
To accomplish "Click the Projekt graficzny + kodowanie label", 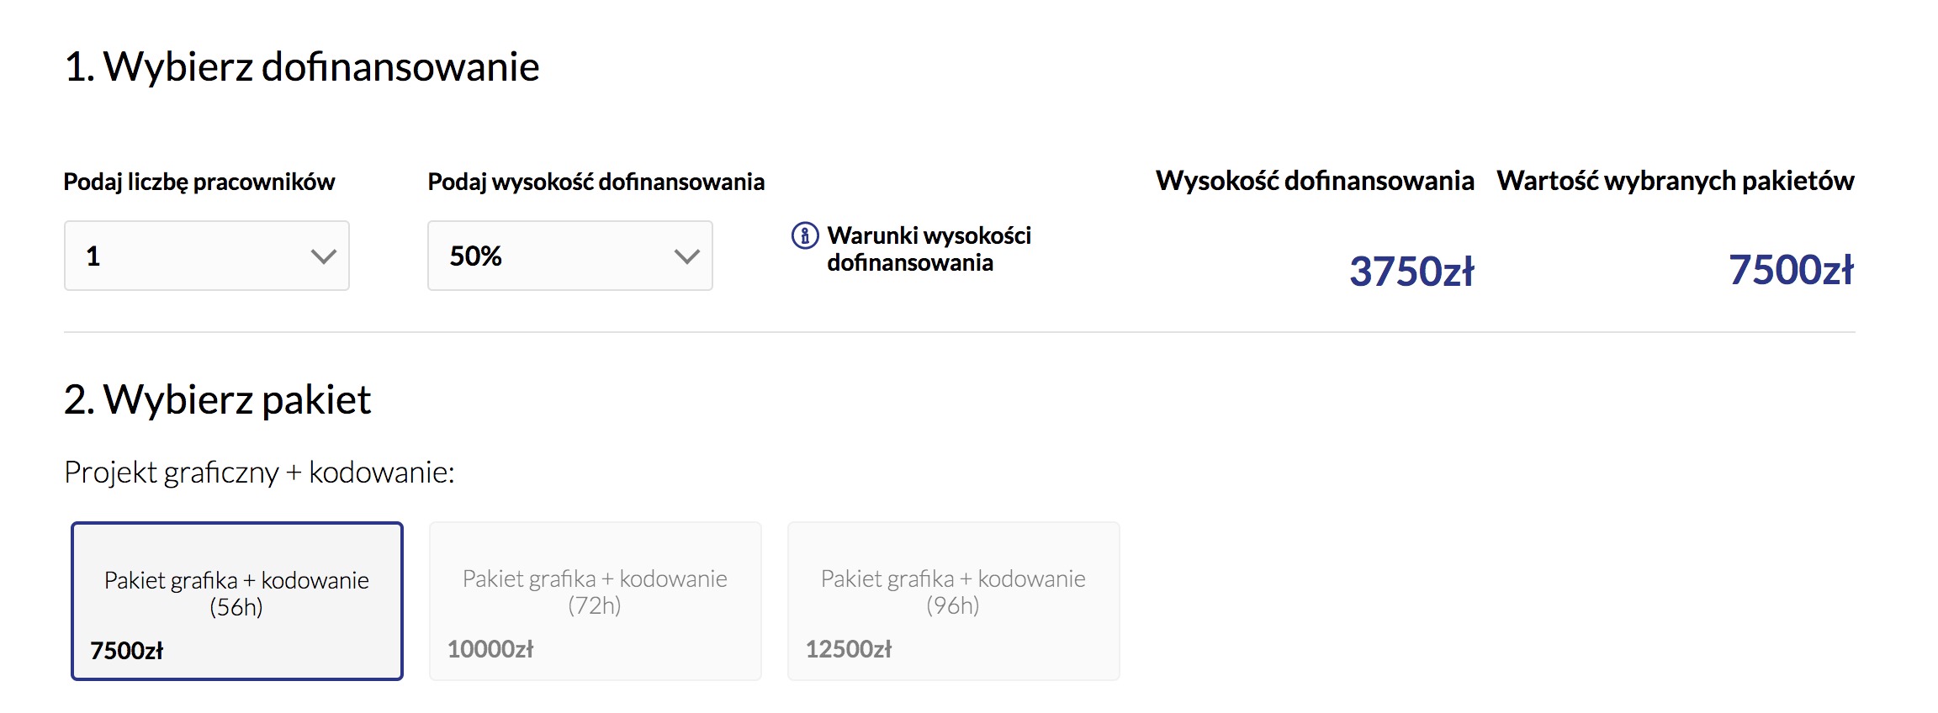I will click(259, 473).
